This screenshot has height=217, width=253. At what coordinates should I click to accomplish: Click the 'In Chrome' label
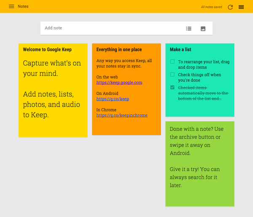(x=106, y=110)
